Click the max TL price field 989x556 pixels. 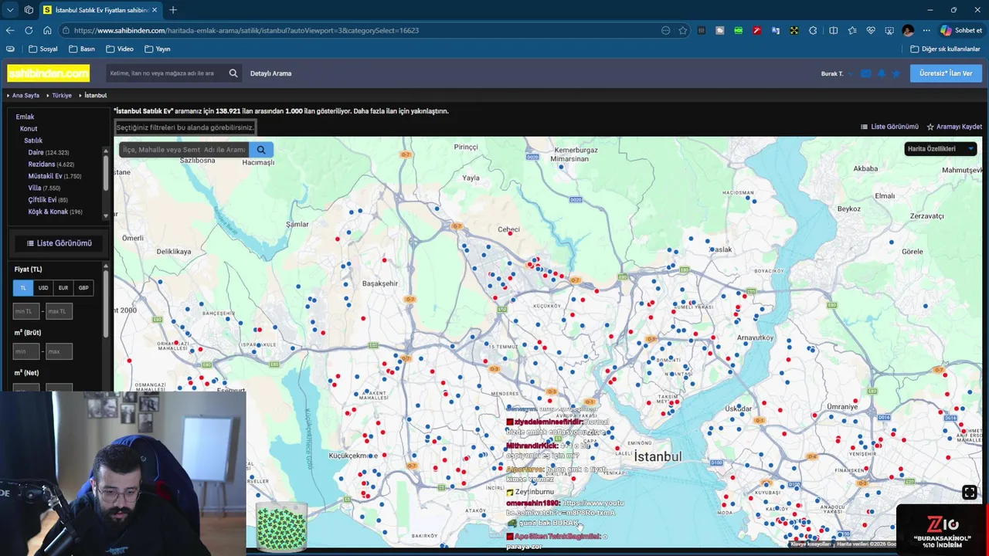59,311
